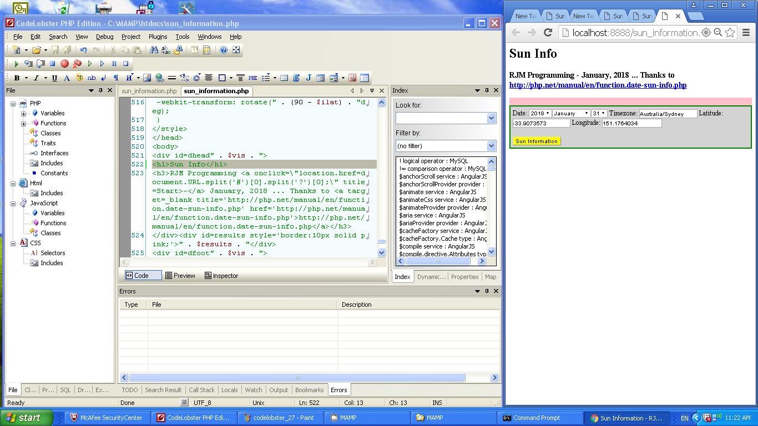Click yellow Sun Information button

pos(537,141)
